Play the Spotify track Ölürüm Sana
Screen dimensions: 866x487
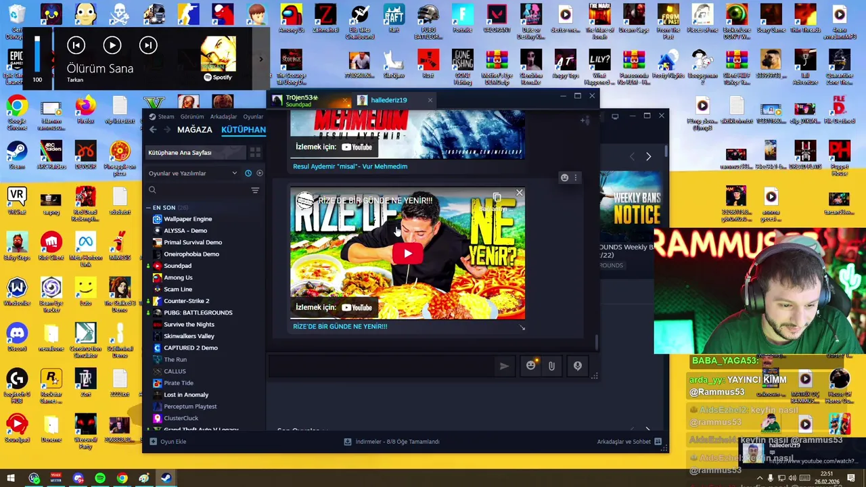(x=112, y=45)
